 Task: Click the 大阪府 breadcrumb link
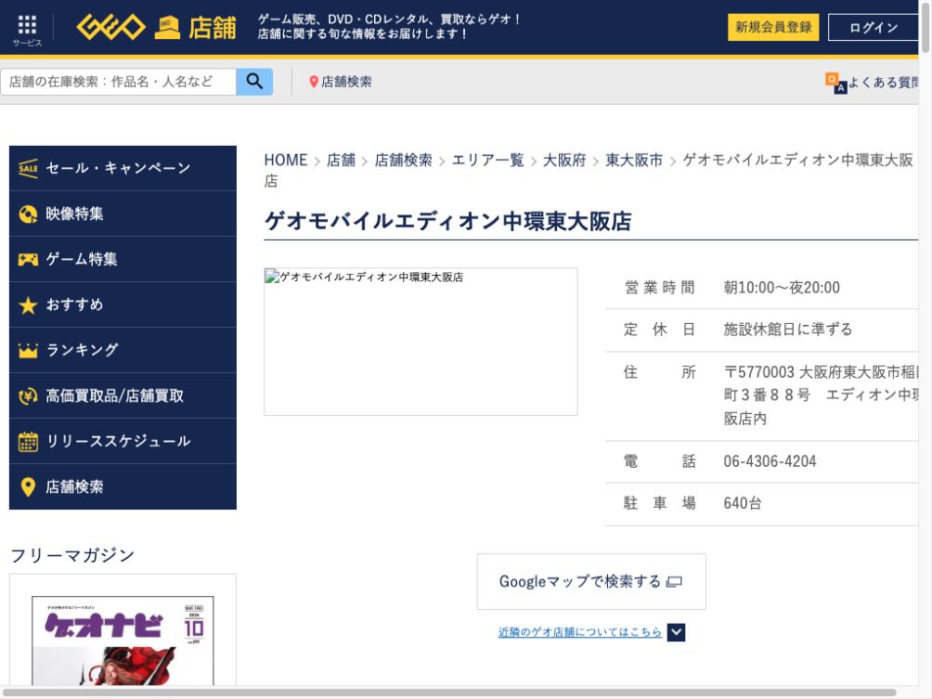click(x=564, y=161)
